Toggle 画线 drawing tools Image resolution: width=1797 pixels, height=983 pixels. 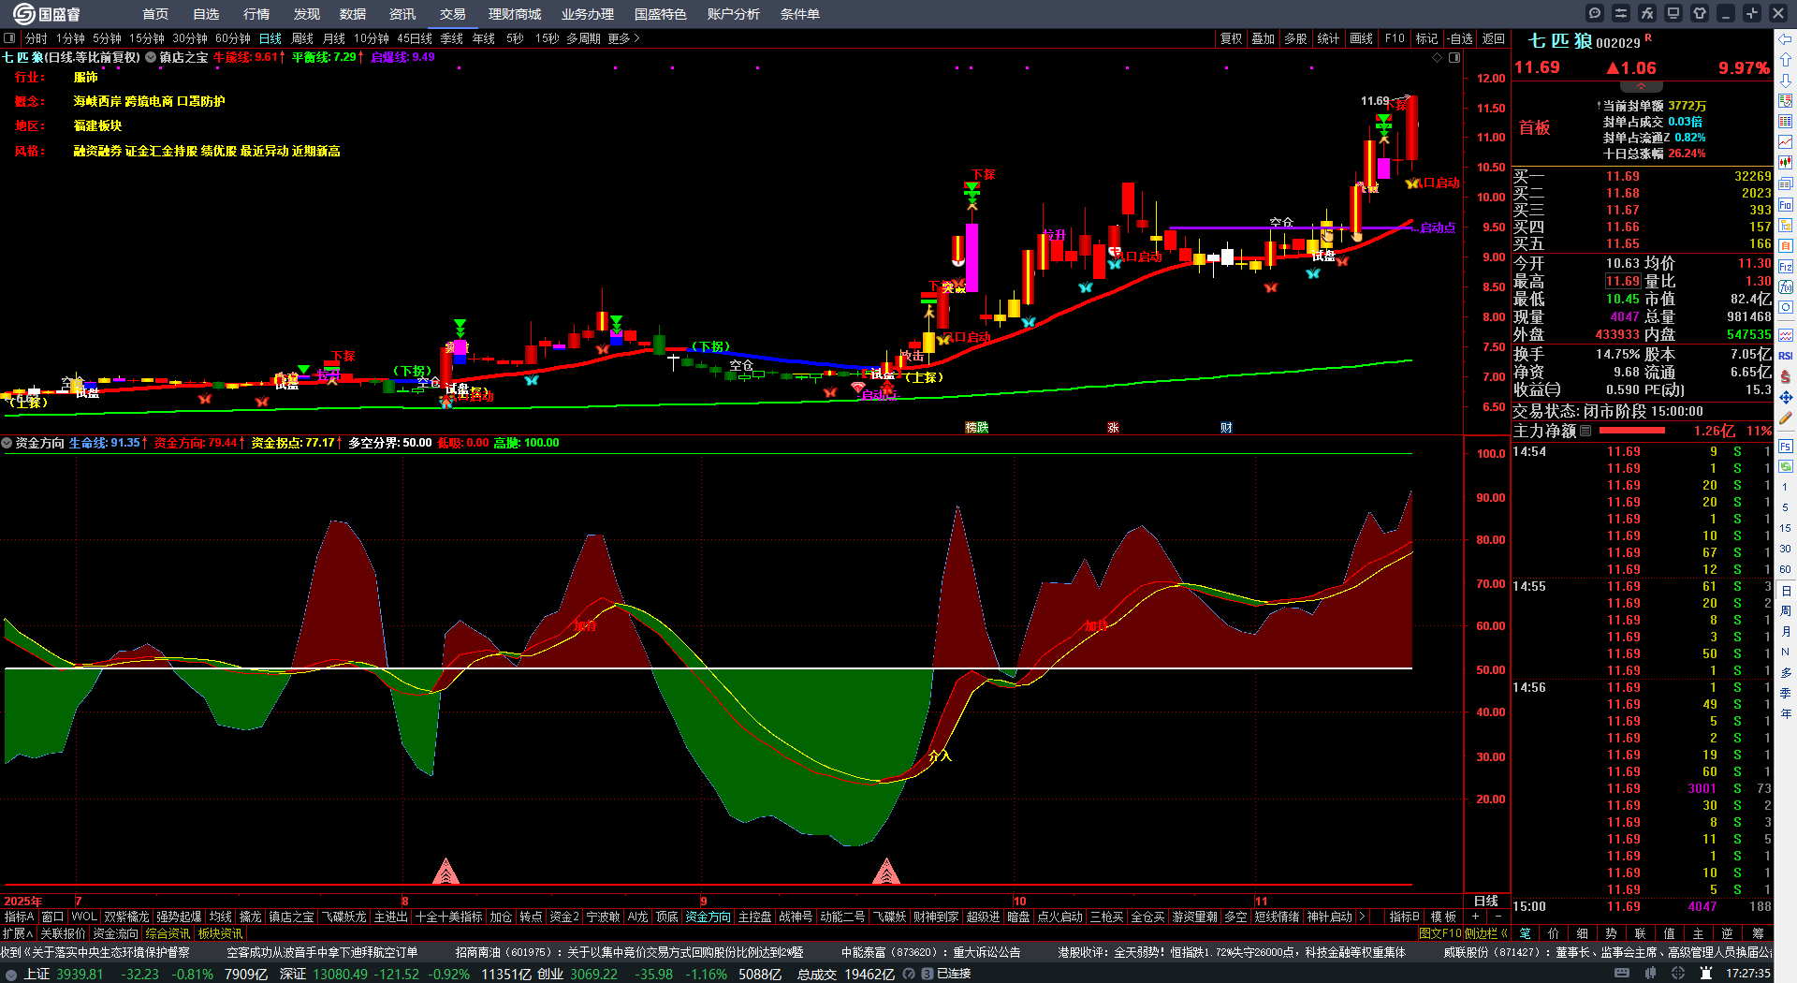1362,38
